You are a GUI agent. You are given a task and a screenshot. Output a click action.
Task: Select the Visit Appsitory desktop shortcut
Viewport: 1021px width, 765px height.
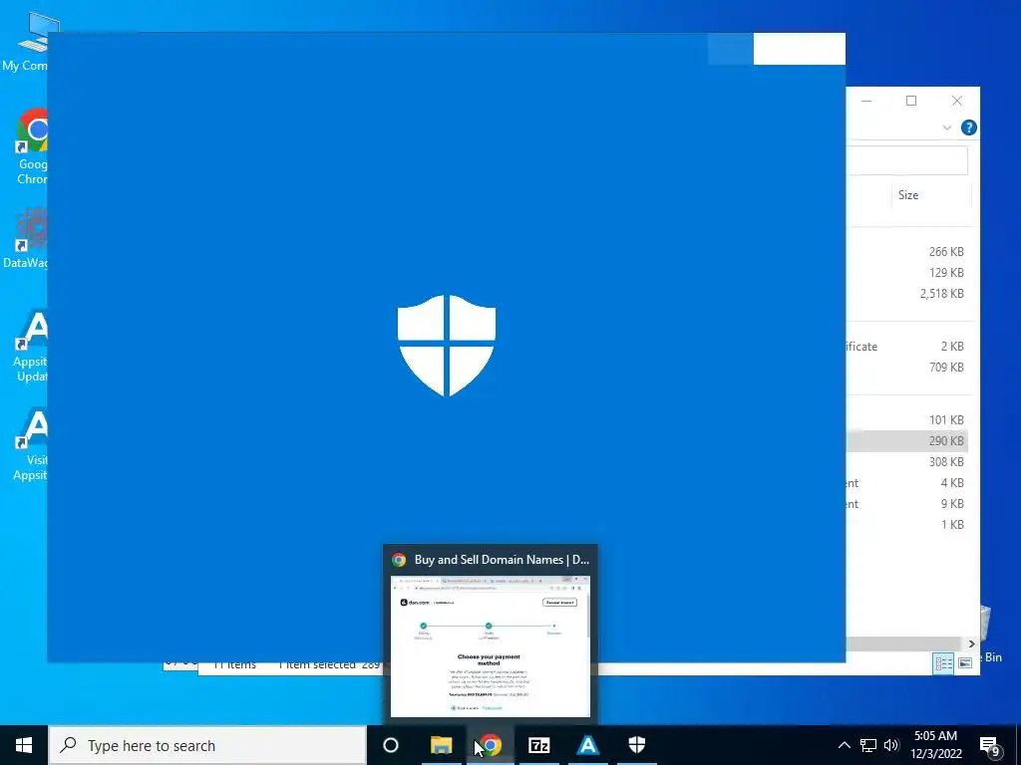tap(31, 443)
